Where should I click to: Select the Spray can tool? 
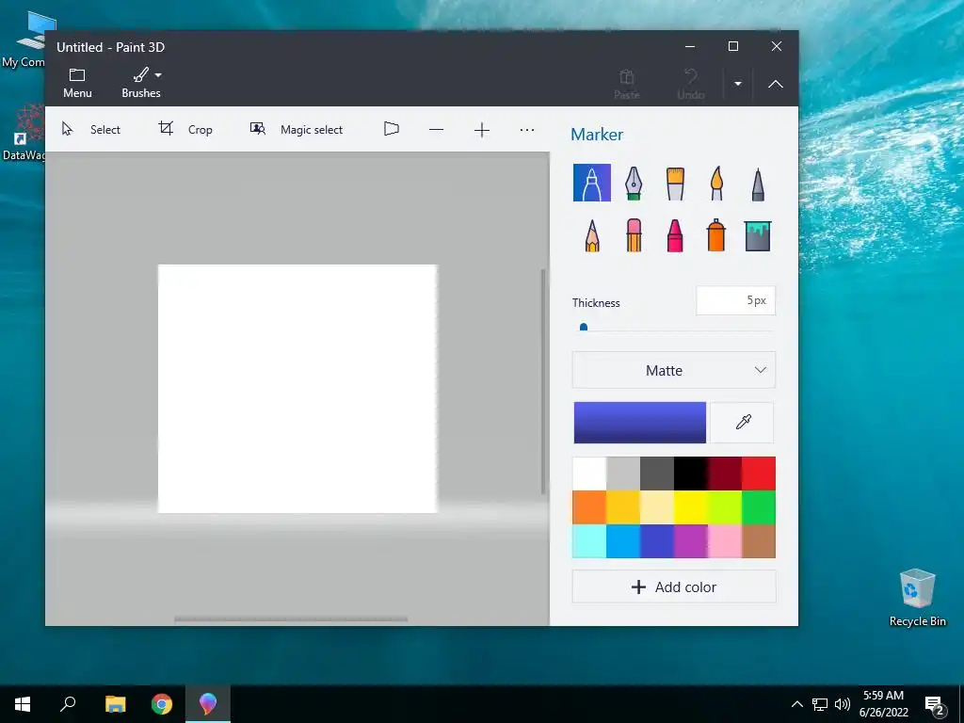(x=716, y=235)
